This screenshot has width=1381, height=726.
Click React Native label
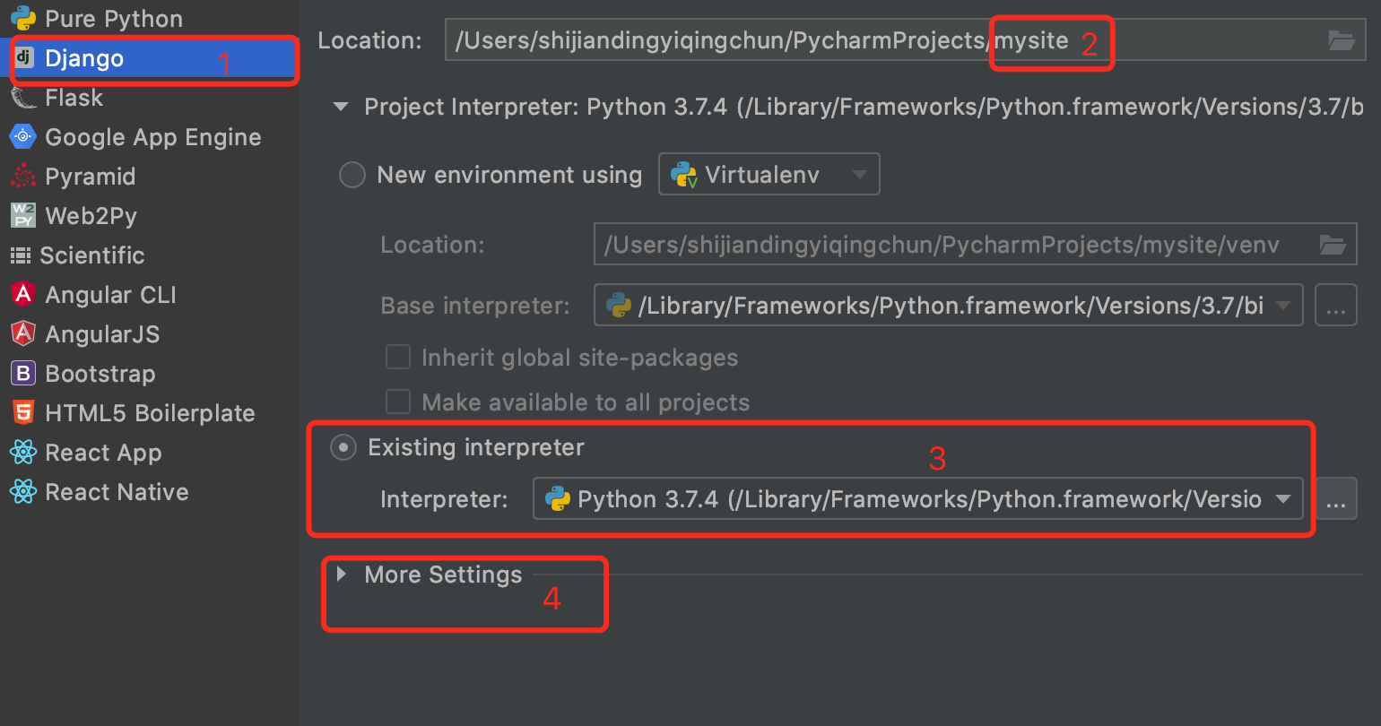point(117,492)
